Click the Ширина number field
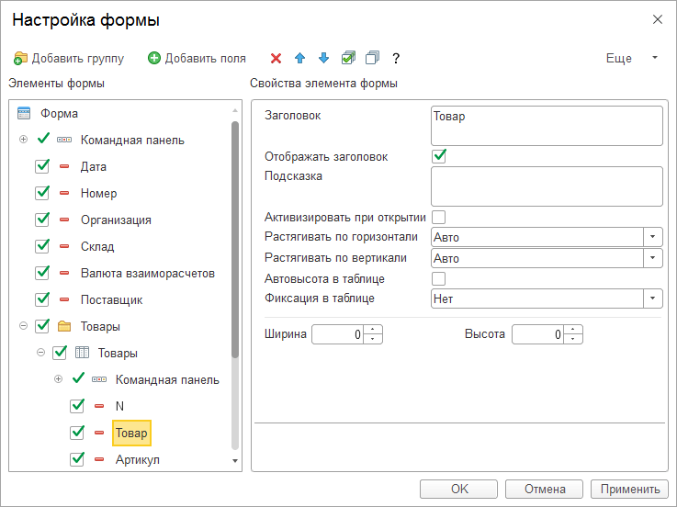This screenshot has width=677, height=507. (338, 334)
